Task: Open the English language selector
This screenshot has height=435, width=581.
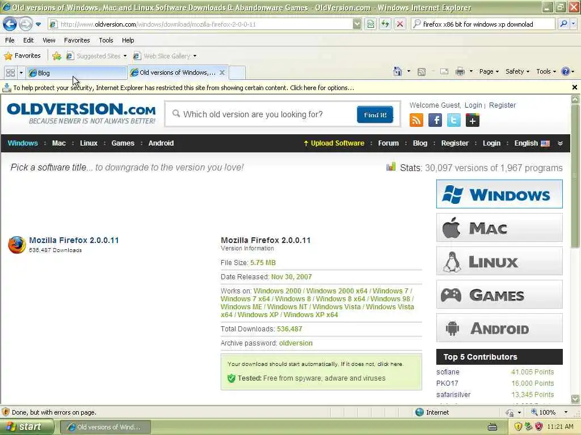Action: pos(532,143)
